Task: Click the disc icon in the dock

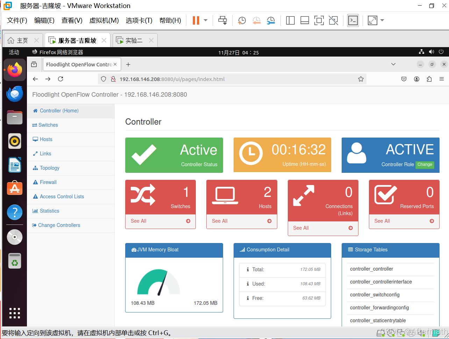Action: click(15, 237)
